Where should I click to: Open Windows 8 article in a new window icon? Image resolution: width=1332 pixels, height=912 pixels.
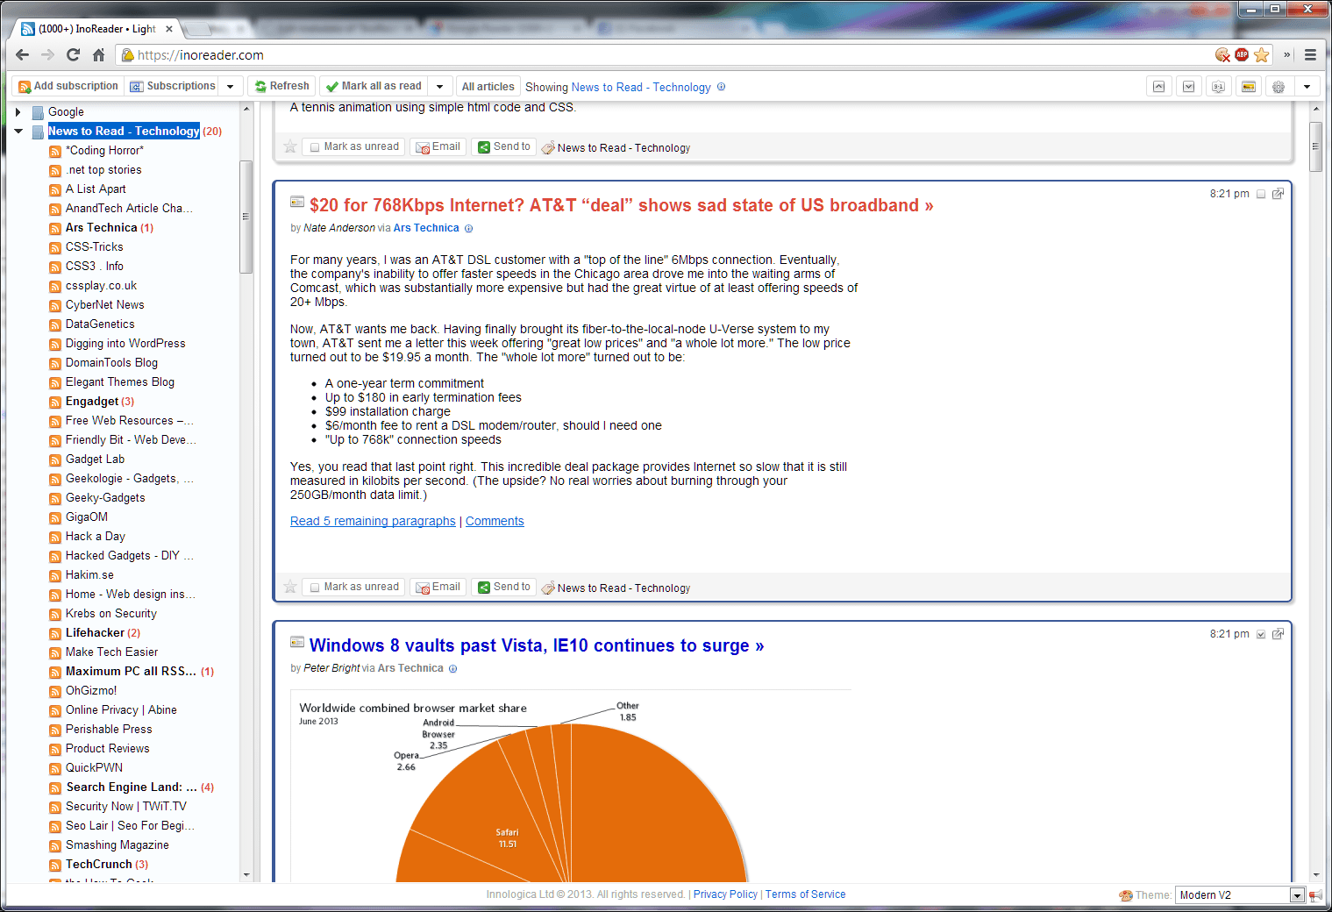tap(1278, 634)
